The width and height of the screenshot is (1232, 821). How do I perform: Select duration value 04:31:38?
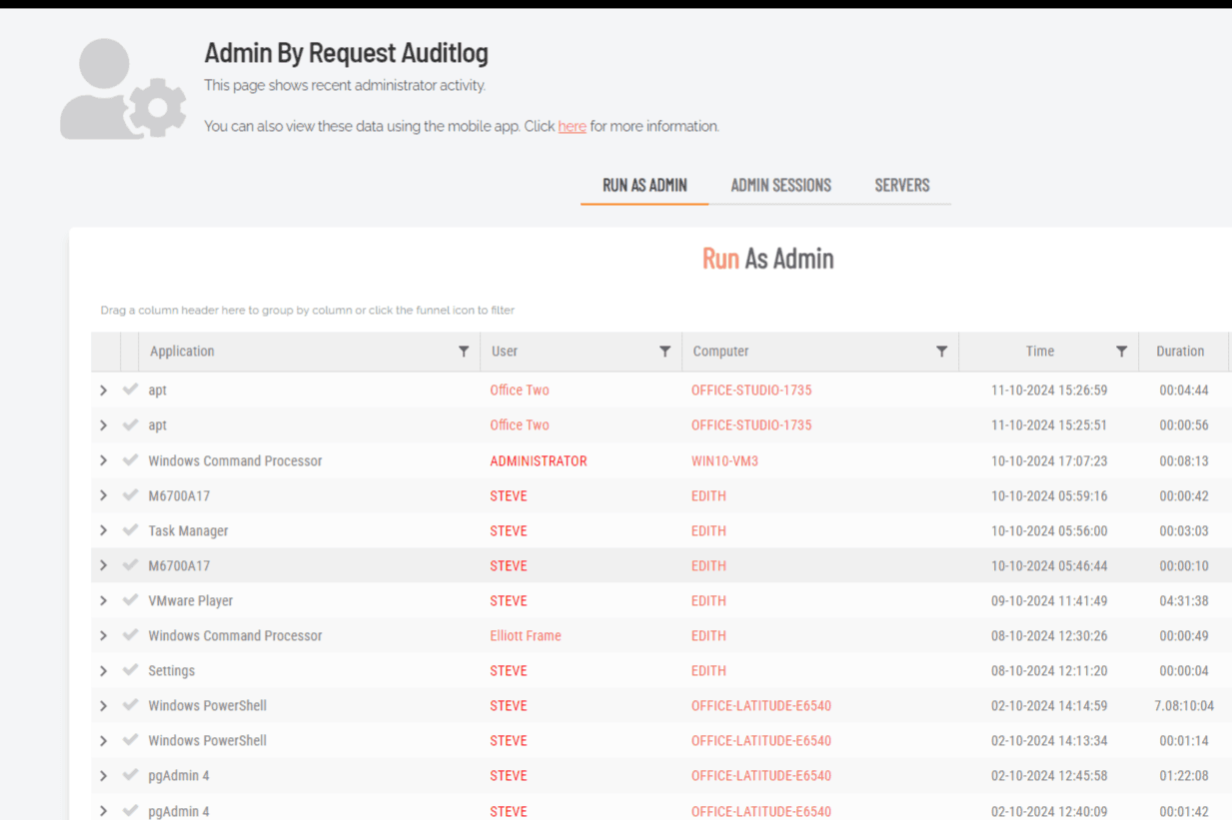pos(1184,600)
